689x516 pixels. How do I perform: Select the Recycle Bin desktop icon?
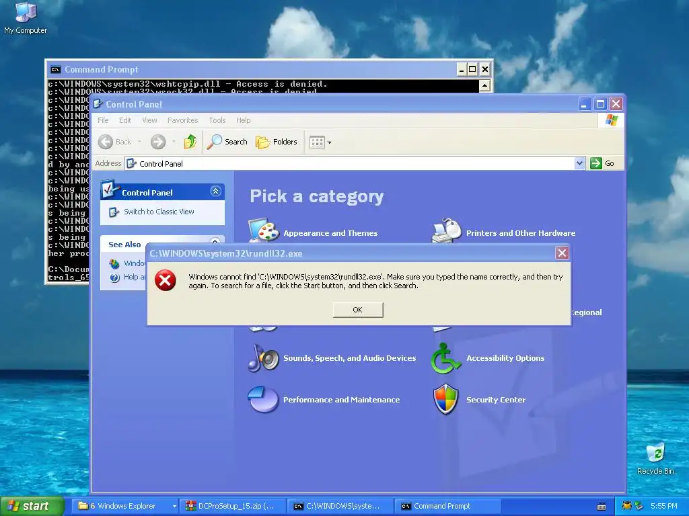pyautogui.click(x=655, y=459)
